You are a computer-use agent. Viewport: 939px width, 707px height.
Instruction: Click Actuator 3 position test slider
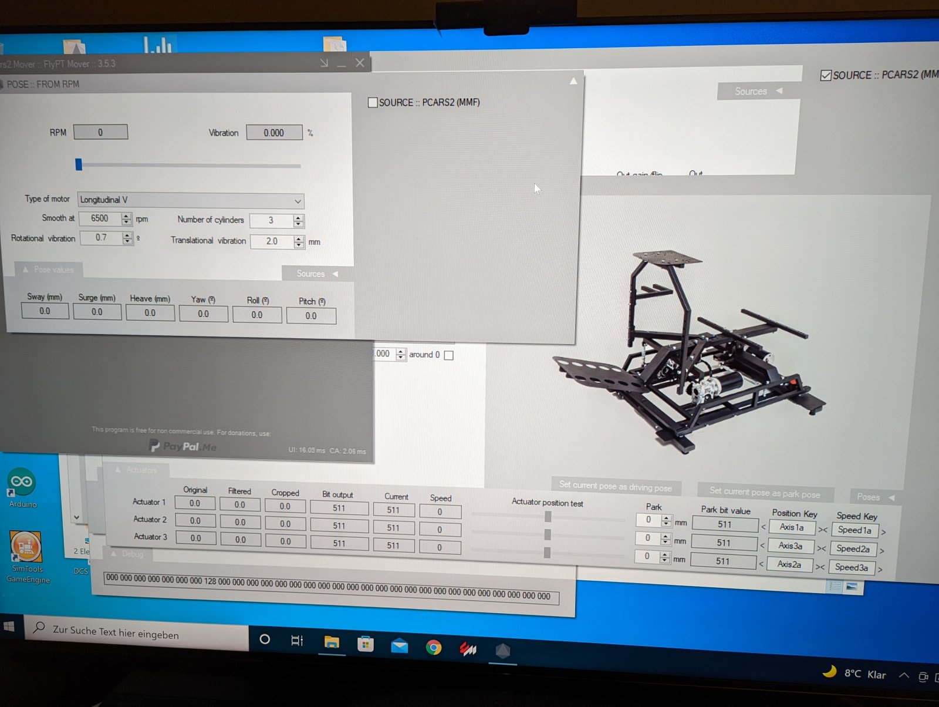(548, 553)
